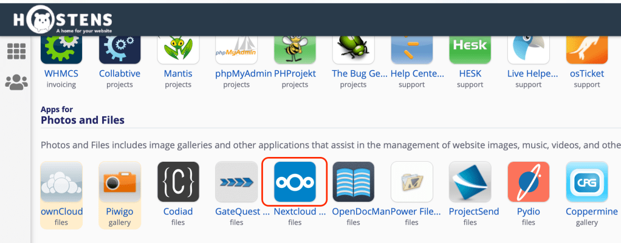Open the GateQuest arrows icon
621x243 pixels.
coord(236,181)
